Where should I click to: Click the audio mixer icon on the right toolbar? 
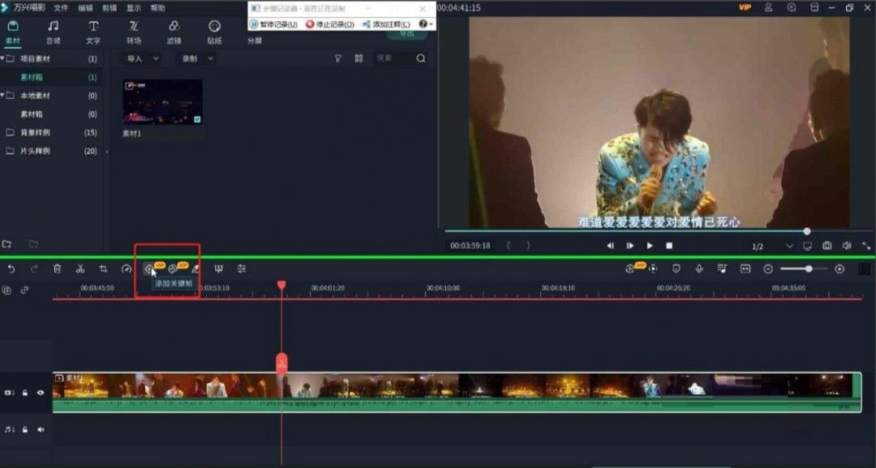[722, 268]
